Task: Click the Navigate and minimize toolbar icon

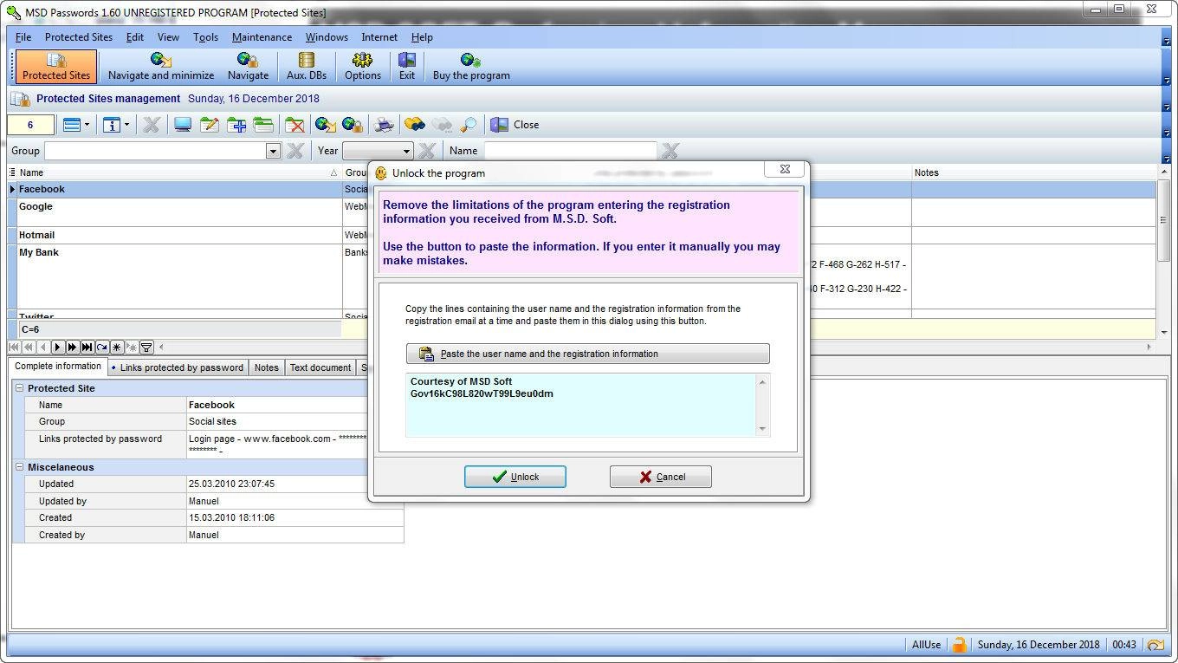Action: pos(161,67)
